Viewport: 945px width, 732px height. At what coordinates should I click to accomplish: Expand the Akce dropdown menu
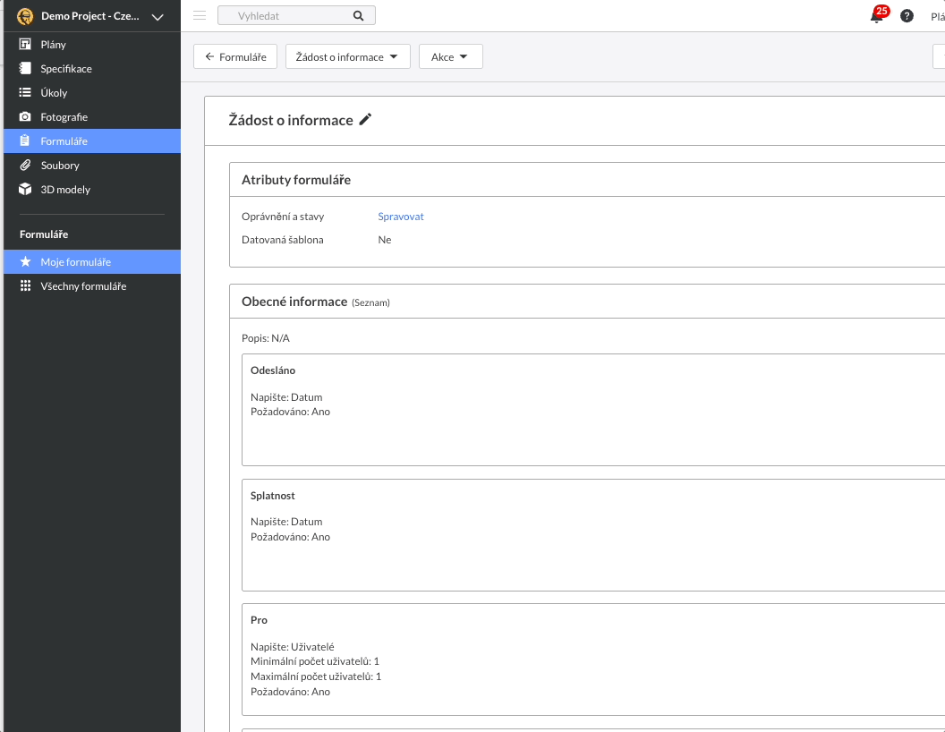coord(451,56)
